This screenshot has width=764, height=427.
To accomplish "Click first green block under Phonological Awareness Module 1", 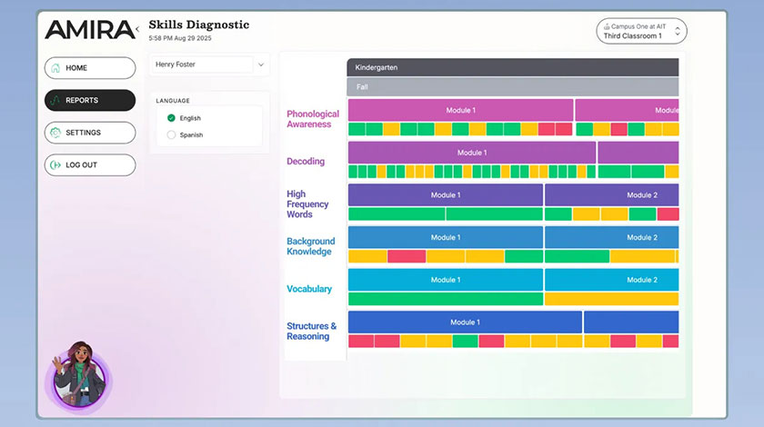I will (357, 129).
